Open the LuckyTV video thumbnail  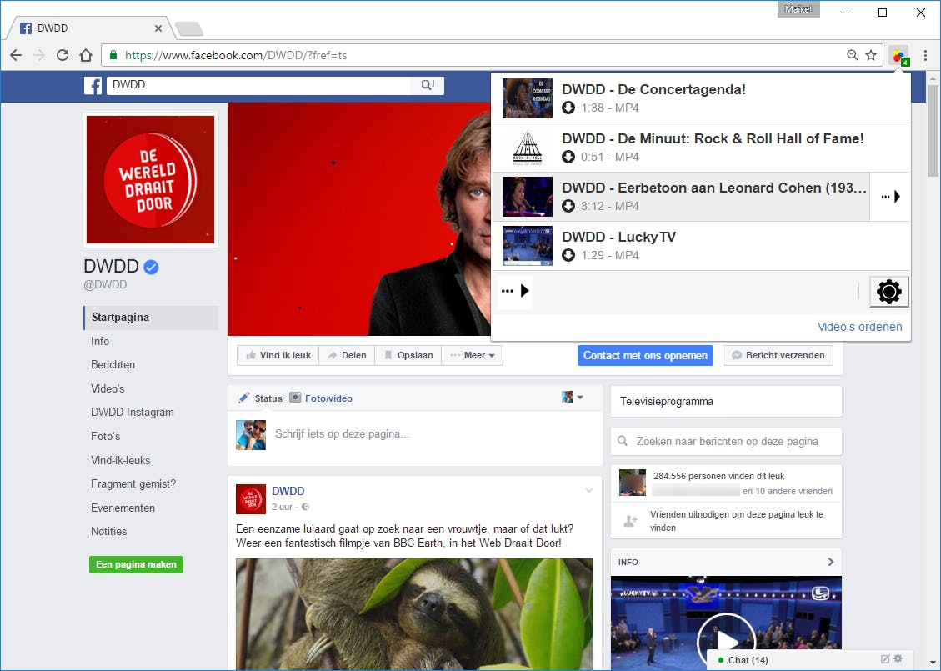527,246
